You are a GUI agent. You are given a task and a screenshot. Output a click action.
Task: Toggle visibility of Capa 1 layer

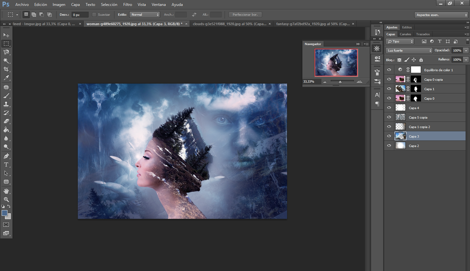click(x=389, y=89)
